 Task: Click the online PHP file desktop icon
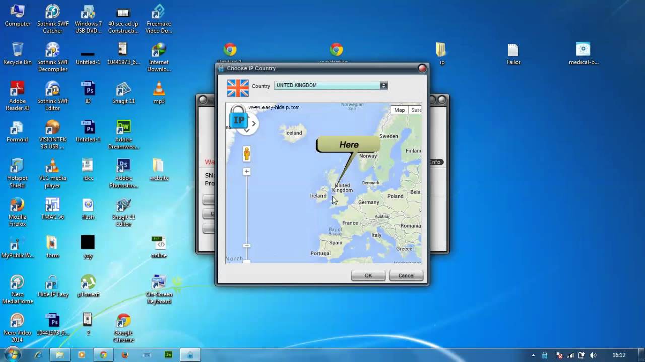pos(159,247)
